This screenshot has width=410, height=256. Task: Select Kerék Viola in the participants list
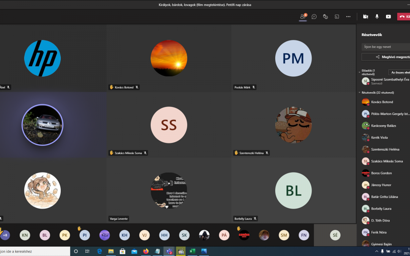click(x=385, y=137)
